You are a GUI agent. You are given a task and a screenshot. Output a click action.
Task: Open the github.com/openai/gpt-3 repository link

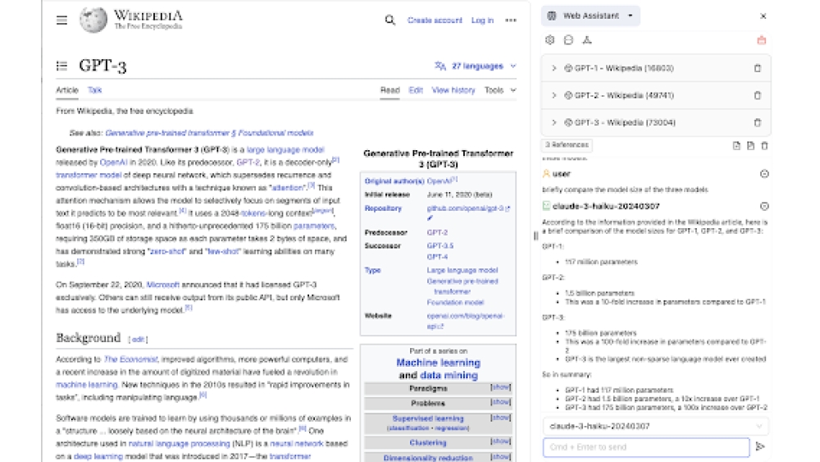point(467,208)
